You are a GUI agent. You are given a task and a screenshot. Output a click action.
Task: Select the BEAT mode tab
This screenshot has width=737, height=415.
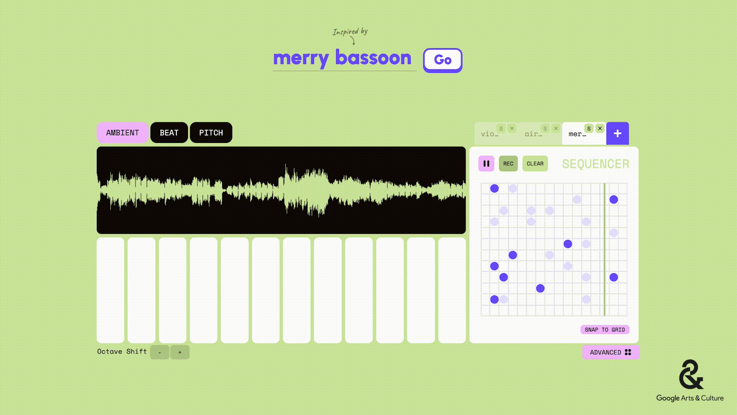click(169, 132)
